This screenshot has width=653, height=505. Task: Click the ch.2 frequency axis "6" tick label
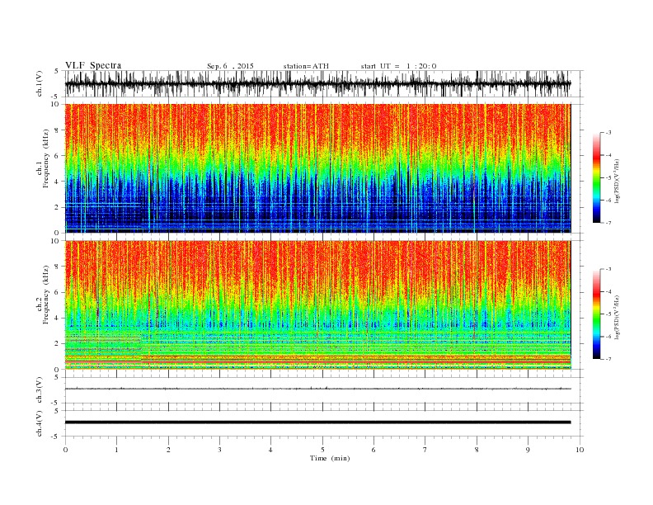coord(57,292)
